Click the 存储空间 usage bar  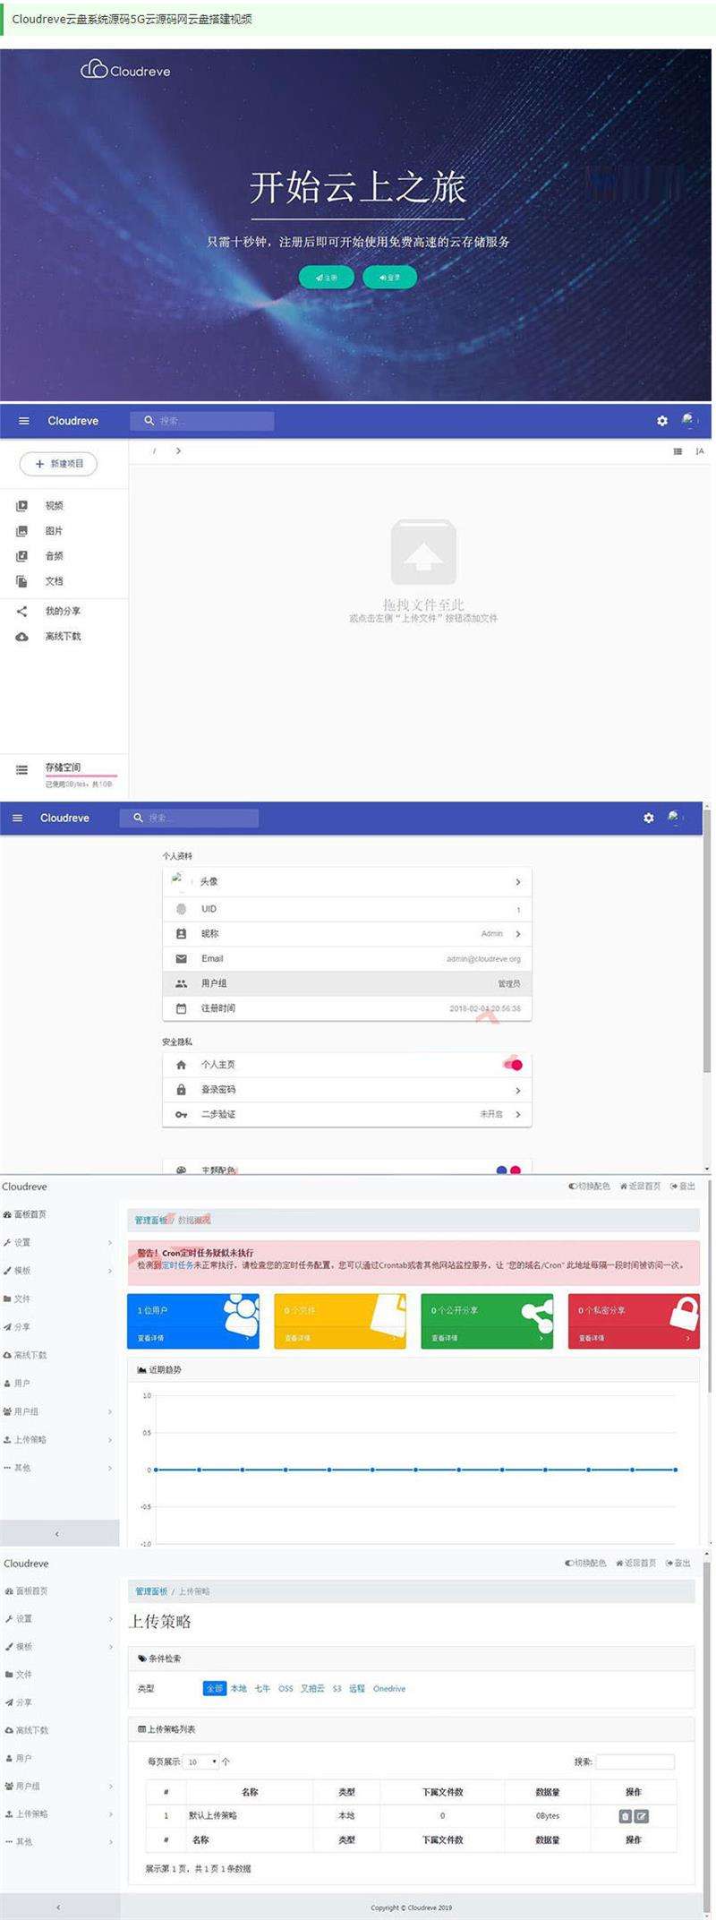tap(81, 776)
